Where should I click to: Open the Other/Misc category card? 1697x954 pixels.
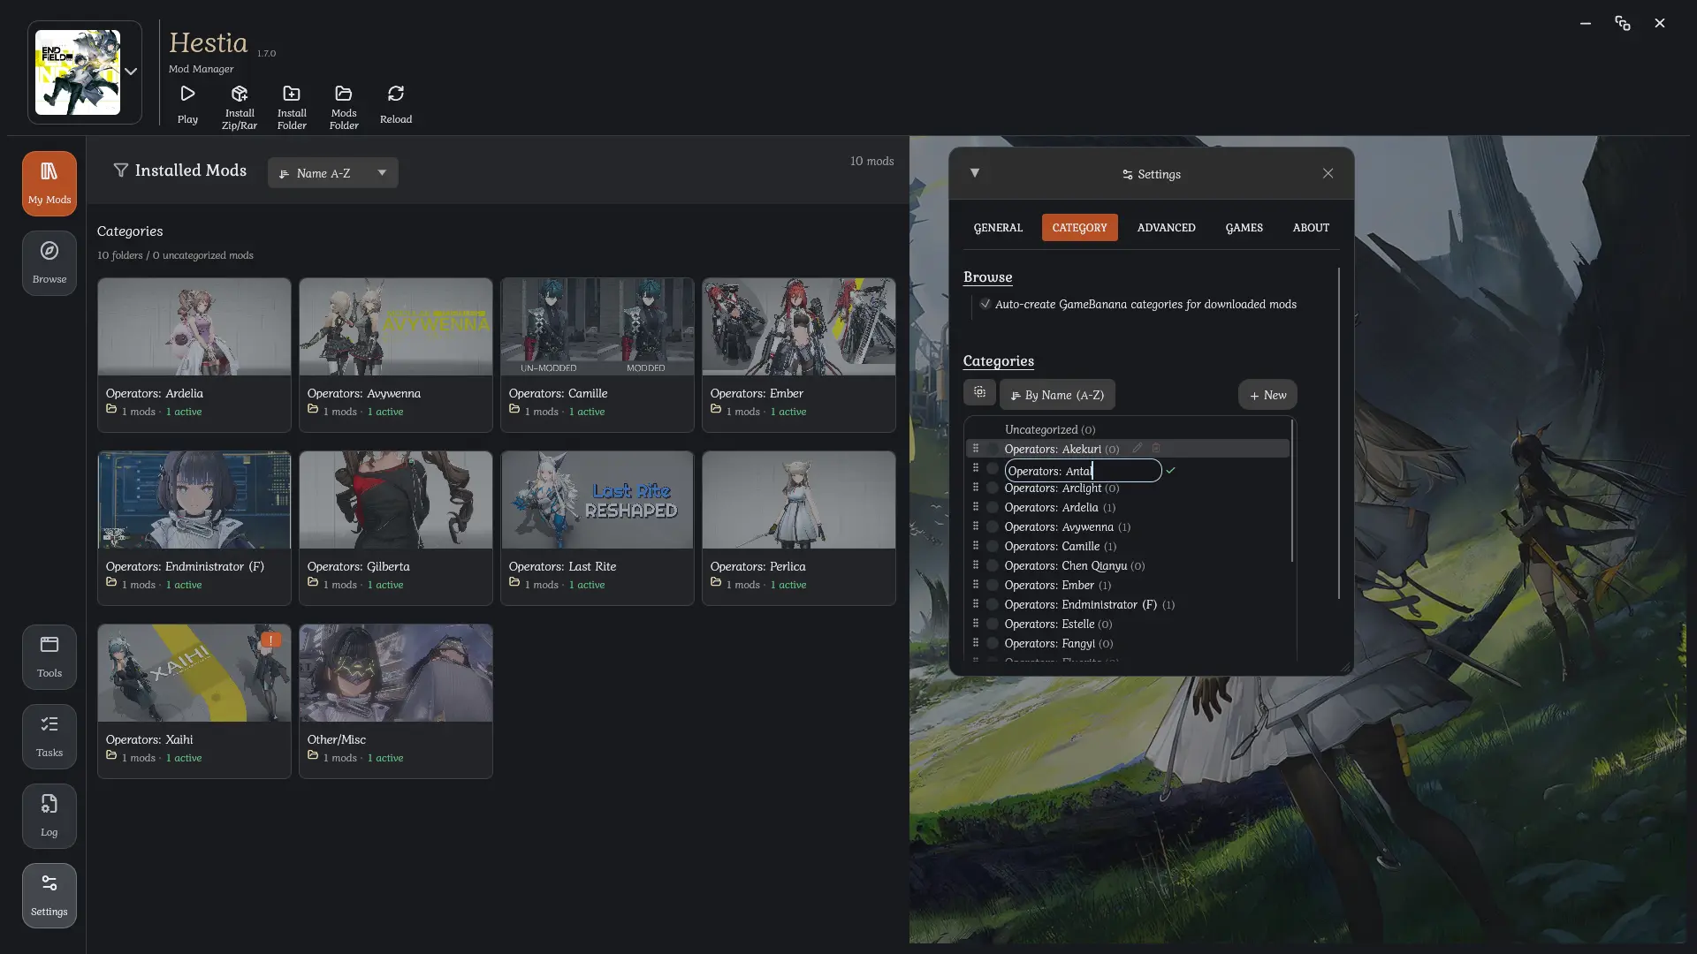tap(396, 701)
